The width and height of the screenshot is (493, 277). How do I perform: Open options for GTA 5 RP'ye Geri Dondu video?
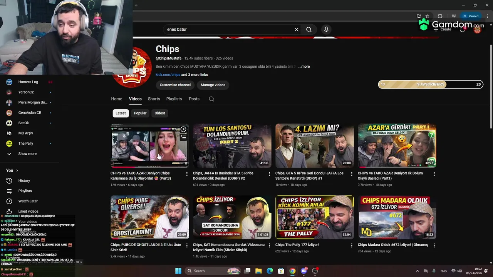[352, 174]
